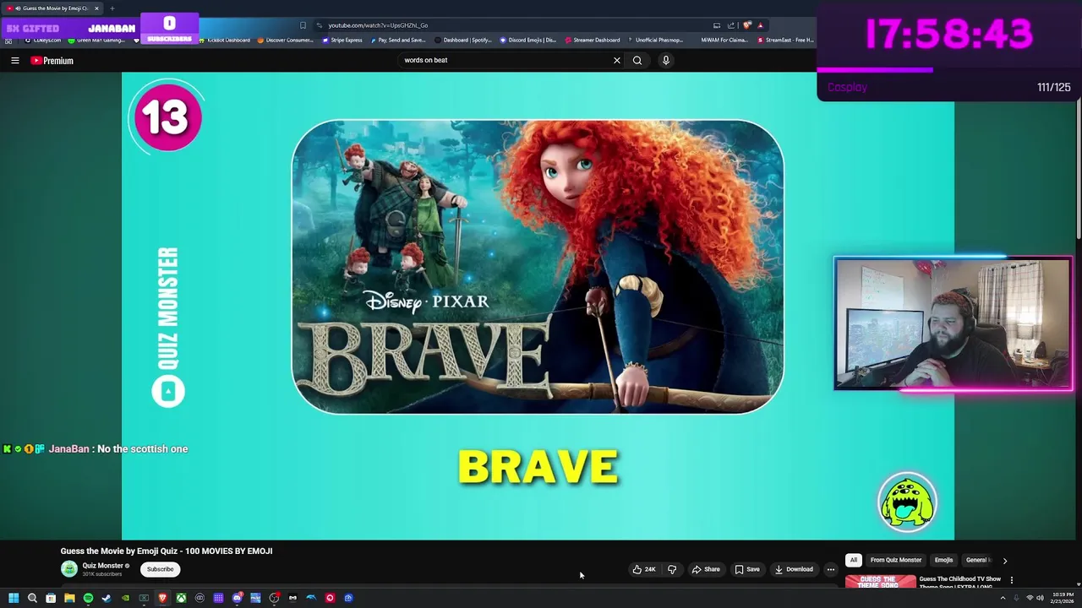Open the taskbar clock showing 10:19 PM

(x=1063, y=598)
